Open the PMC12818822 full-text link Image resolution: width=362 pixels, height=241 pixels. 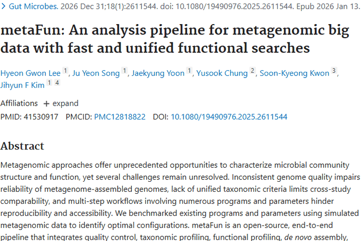point(119,117)
